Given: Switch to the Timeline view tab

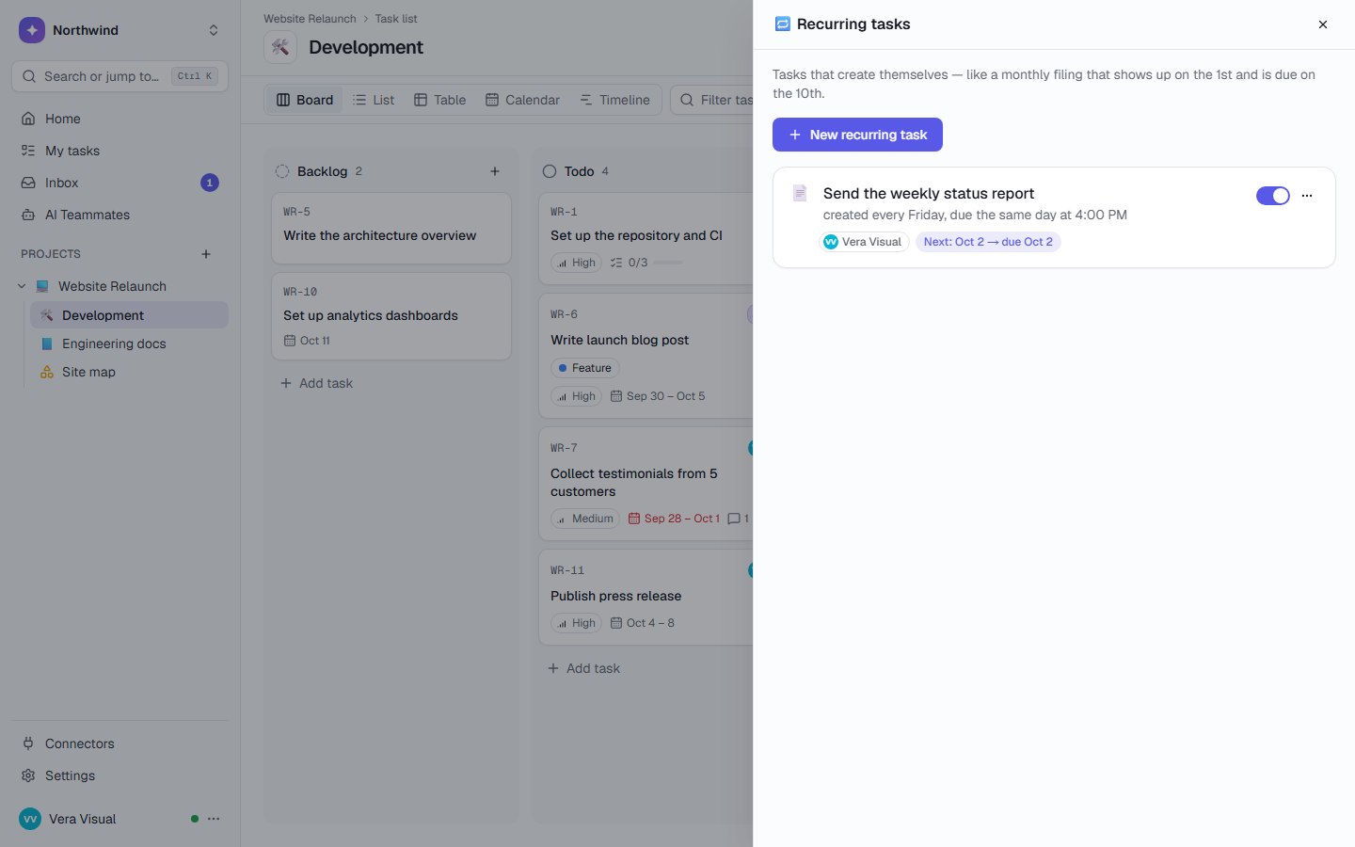Looking at the screenshot, I should pyautogui.click(x=614, y=100).
